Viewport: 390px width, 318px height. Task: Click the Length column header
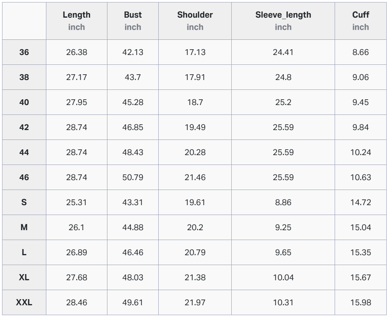(x=77, y=21)
